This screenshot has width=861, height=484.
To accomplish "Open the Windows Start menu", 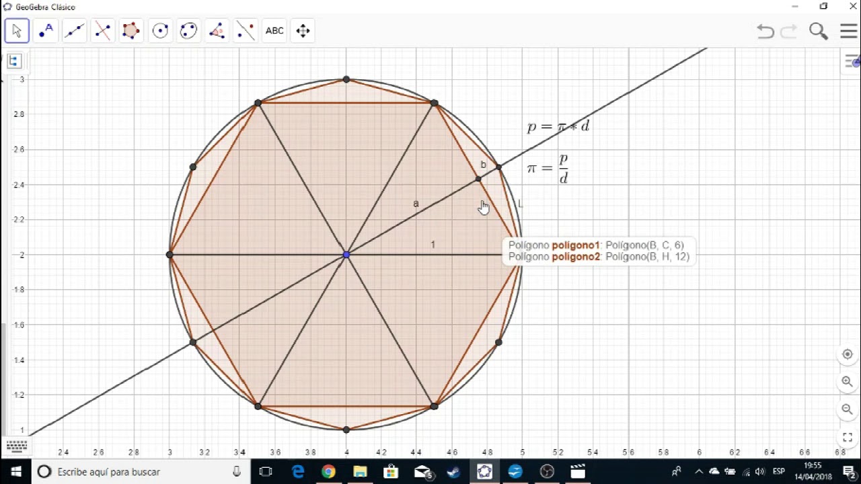I will (x=15, y=472).
